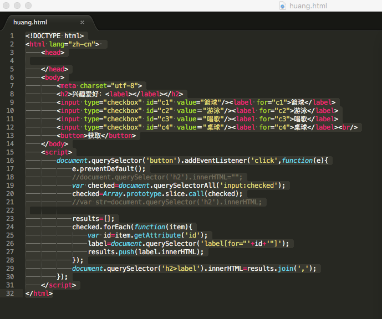Click the opening body tag
This screenshot has width=382, height=319.
coord(53,78)
